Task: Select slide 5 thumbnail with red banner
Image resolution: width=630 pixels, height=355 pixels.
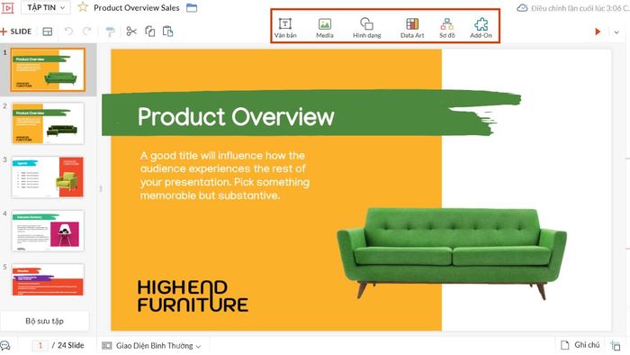Action: (x=48, y=280)
